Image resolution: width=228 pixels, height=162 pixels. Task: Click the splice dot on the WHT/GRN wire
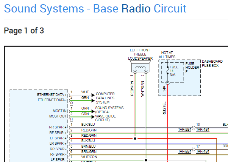click(x=146, y=160)
